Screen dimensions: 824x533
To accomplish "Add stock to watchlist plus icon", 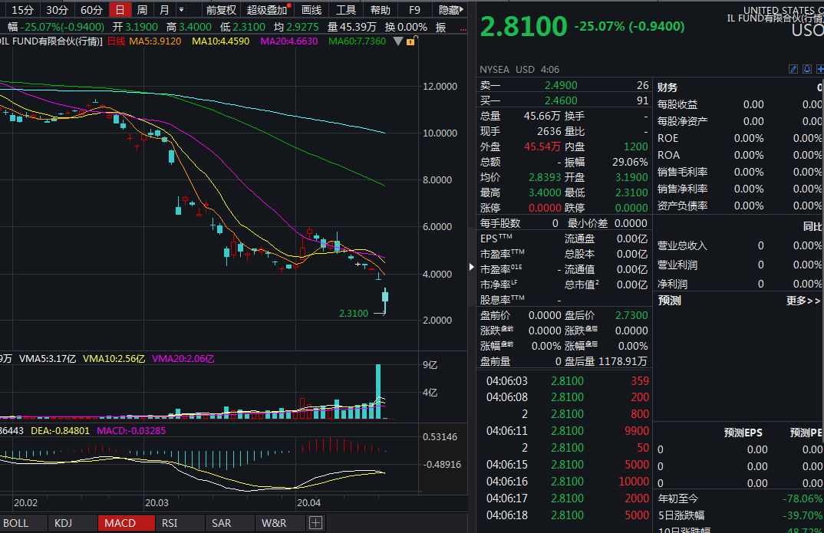I will pyautogui.click(x=819, y=69).
